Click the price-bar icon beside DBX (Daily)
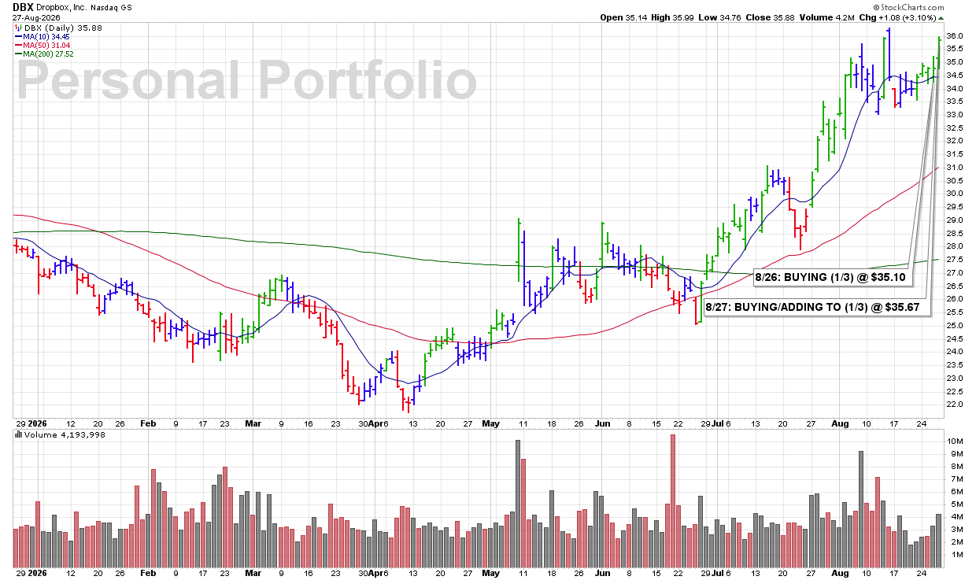This screenshot has height=580, width=976. [17, 27]
